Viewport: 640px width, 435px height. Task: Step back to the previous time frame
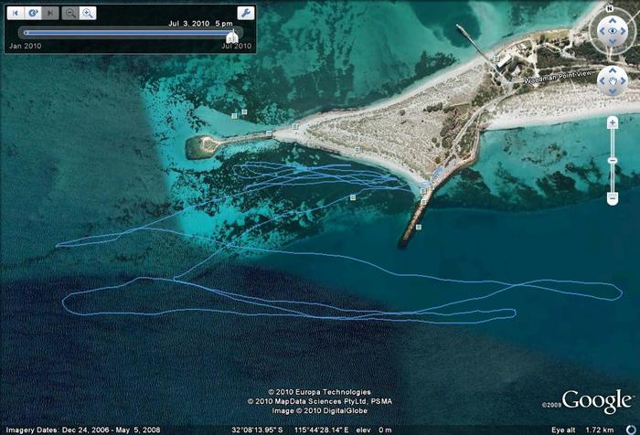(x=16, y=14)
